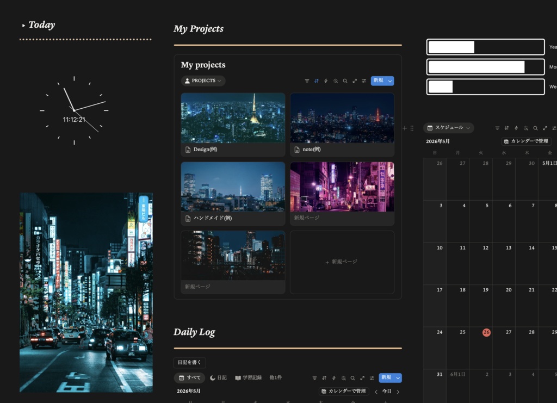
Task: Open view settings sliders icon in My projects
Action: 364,81
